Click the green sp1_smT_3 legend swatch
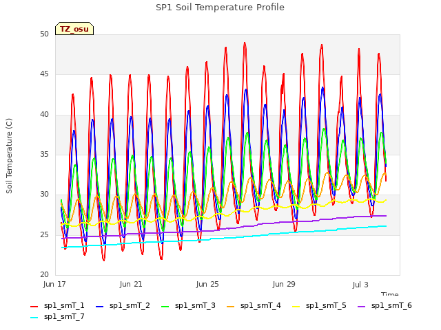This screenshot has height=330, width=441. click(165, 307)
